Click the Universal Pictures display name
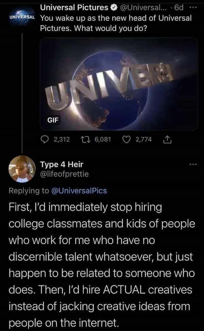The width and height of the screenshot is (204, 331). pos(74,7)
